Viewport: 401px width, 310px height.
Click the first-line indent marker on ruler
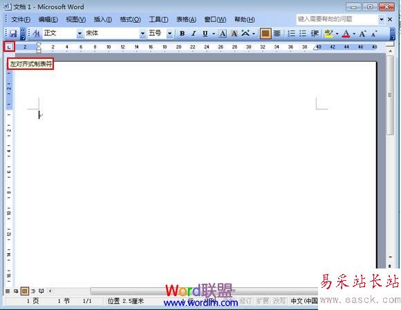click(39, 44)
